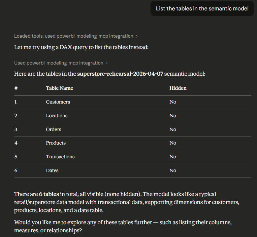Select the Locations table name cell
This screenshot has width=257, height=237.
click(x=57, y=116)
